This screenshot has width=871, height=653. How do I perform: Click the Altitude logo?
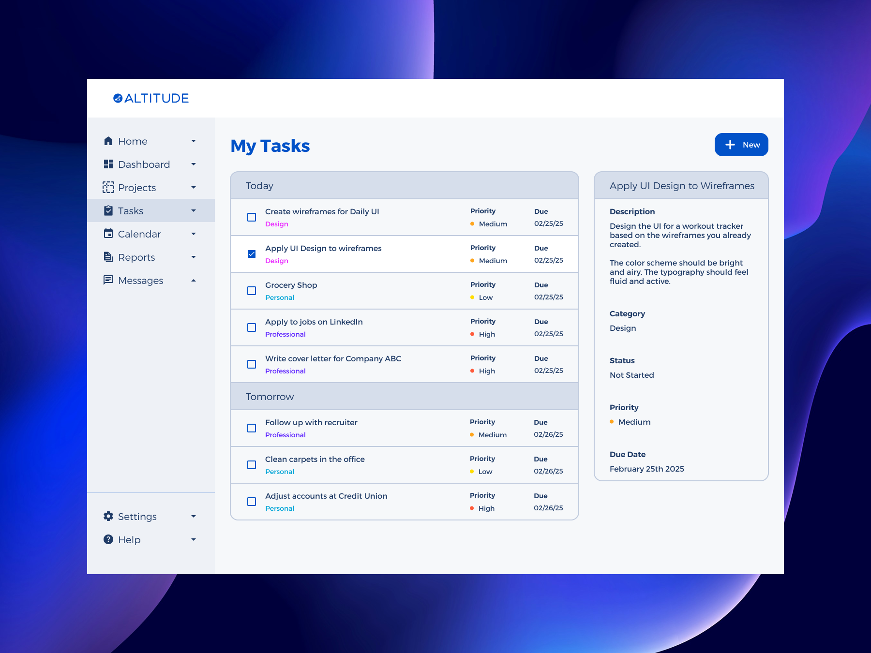click(x=151, y=98)
